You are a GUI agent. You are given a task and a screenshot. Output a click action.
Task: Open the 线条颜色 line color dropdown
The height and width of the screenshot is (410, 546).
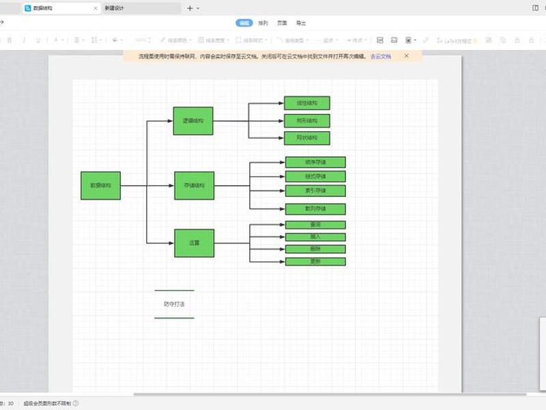[176, 40]
